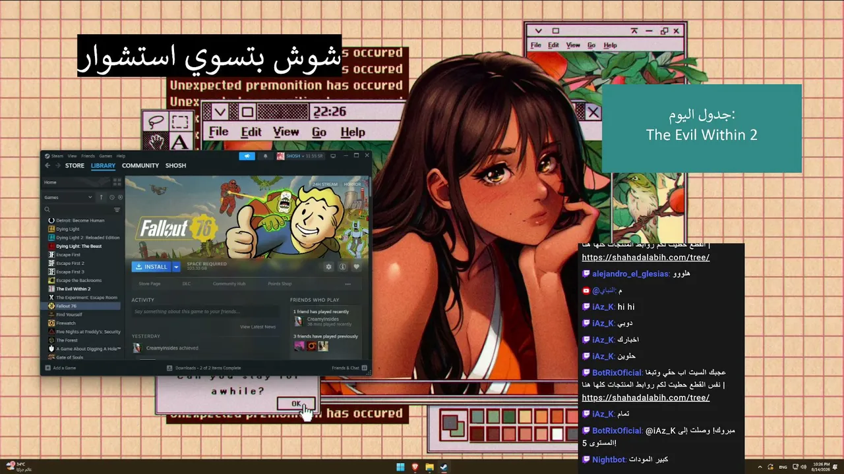
Task: Show recent games clock filter icon
Action: point(112,197)
